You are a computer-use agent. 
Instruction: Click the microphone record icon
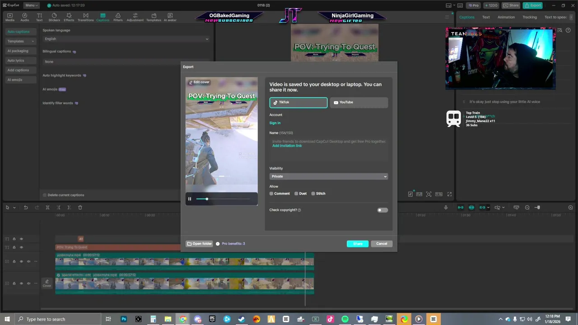[446, 207]
